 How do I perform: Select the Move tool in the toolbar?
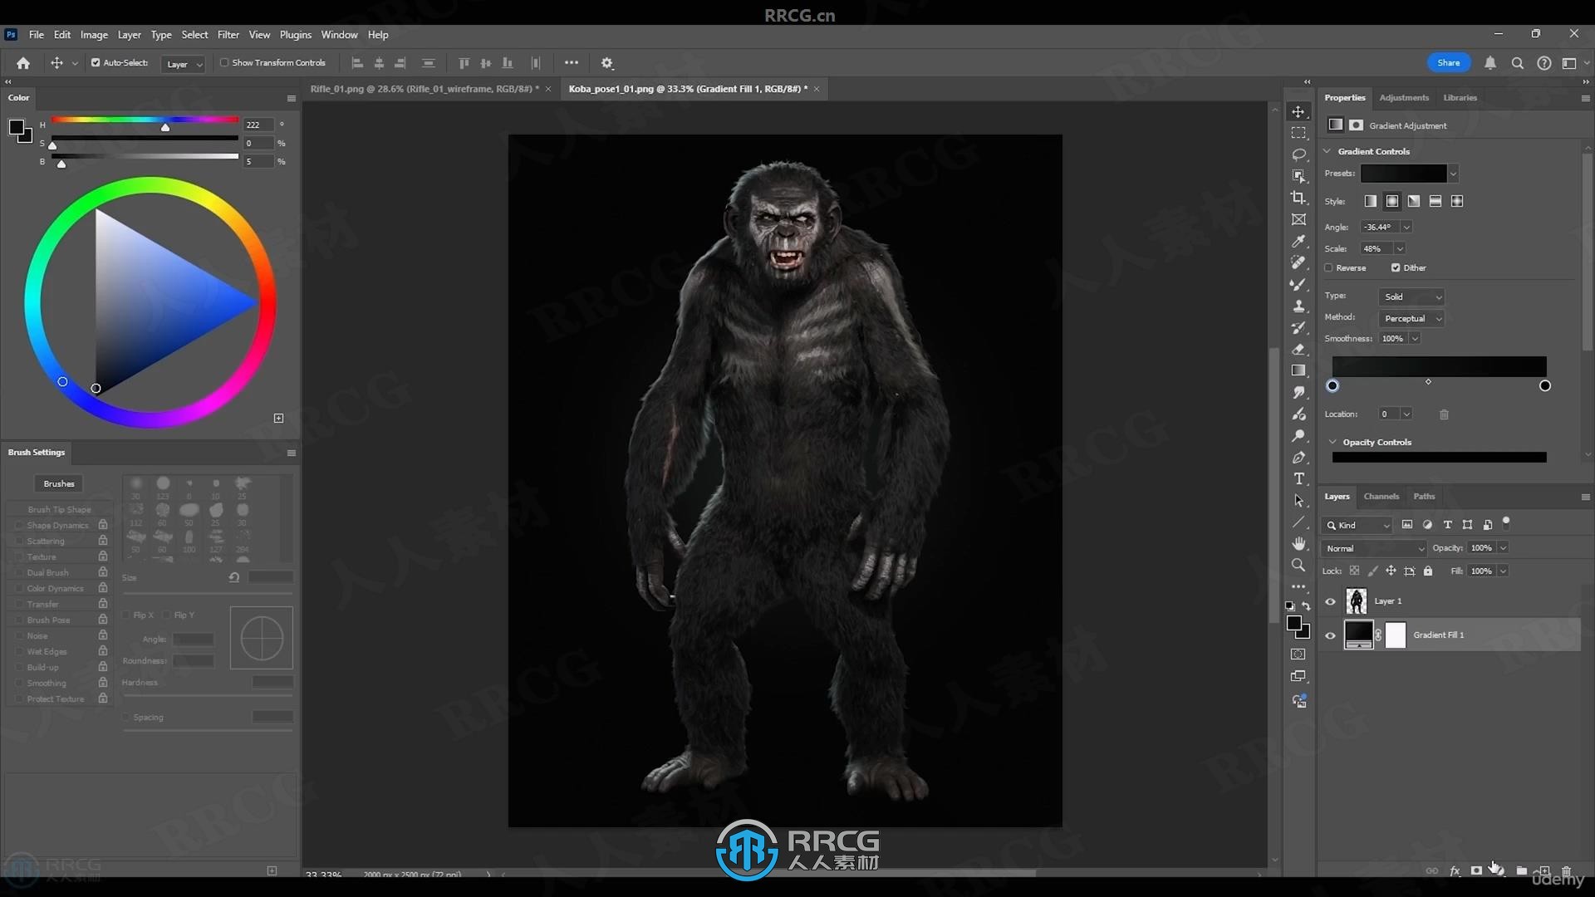pos(1298,111)
